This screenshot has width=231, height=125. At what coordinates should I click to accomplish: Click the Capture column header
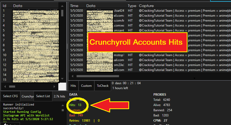click(146, 6)
